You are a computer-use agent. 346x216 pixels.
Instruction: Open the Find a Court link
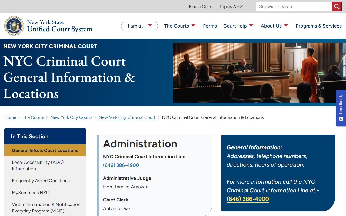(201, 6)
